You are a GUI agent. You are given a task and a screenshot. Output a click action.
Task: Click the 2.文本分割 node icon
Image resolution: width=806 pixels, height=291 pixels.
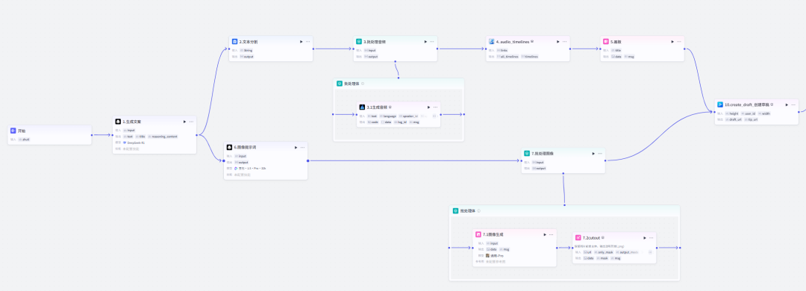[x=234, y=42]
